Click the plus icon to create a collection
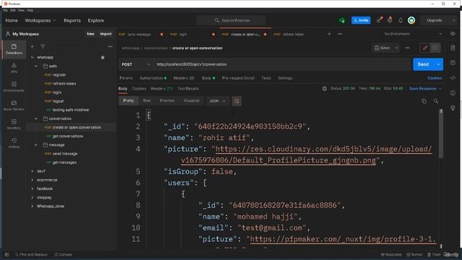462x260 pixels. (x=32, y=46)
